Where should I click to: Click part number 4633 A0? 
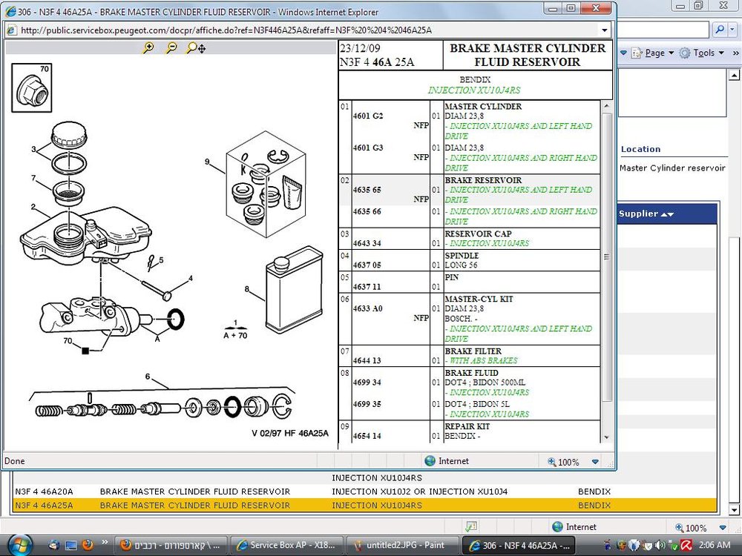point(367,308)
